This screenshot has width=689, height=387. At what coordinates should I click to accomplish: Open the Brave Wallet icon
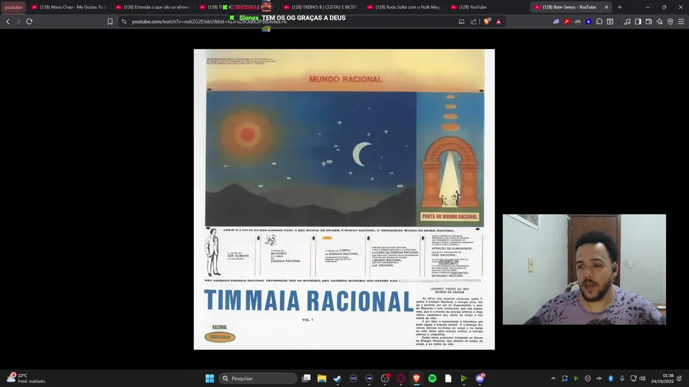(649, 21)
